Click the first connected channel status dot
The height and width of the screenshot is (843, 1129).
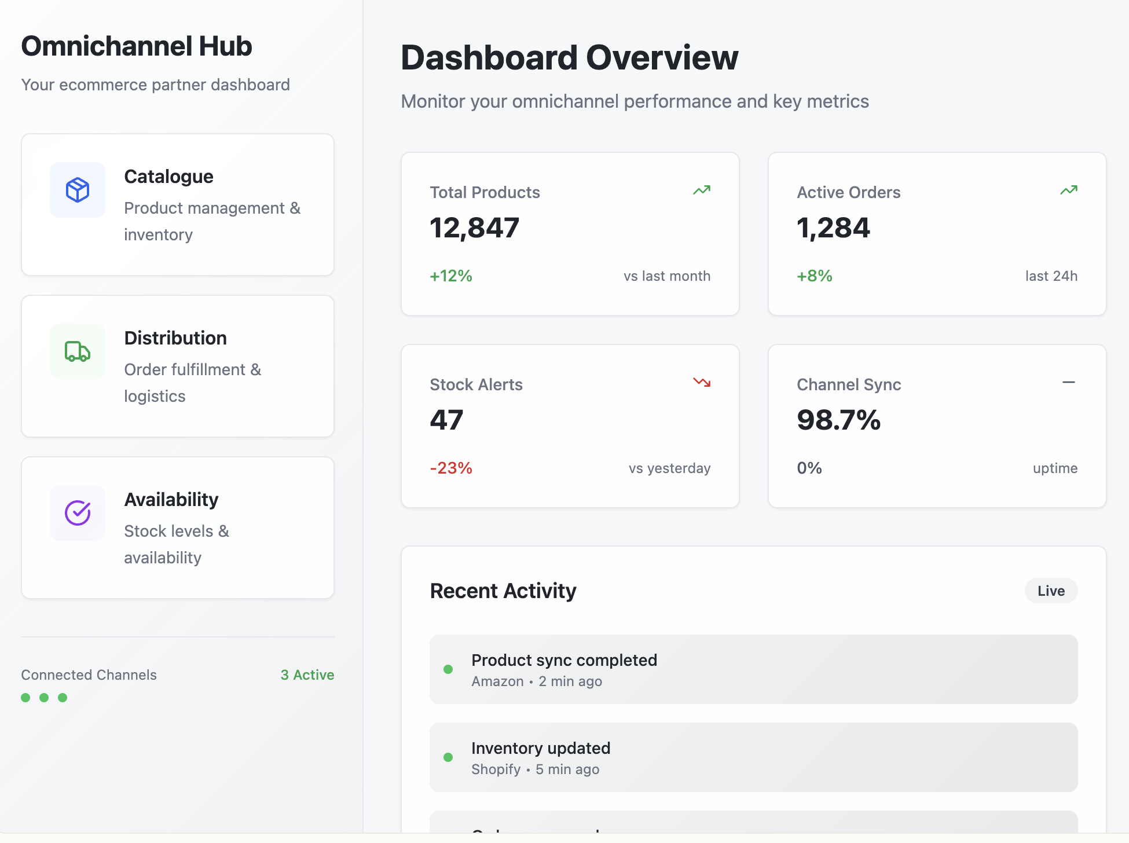pyautogui.click(x=25, y=698)
